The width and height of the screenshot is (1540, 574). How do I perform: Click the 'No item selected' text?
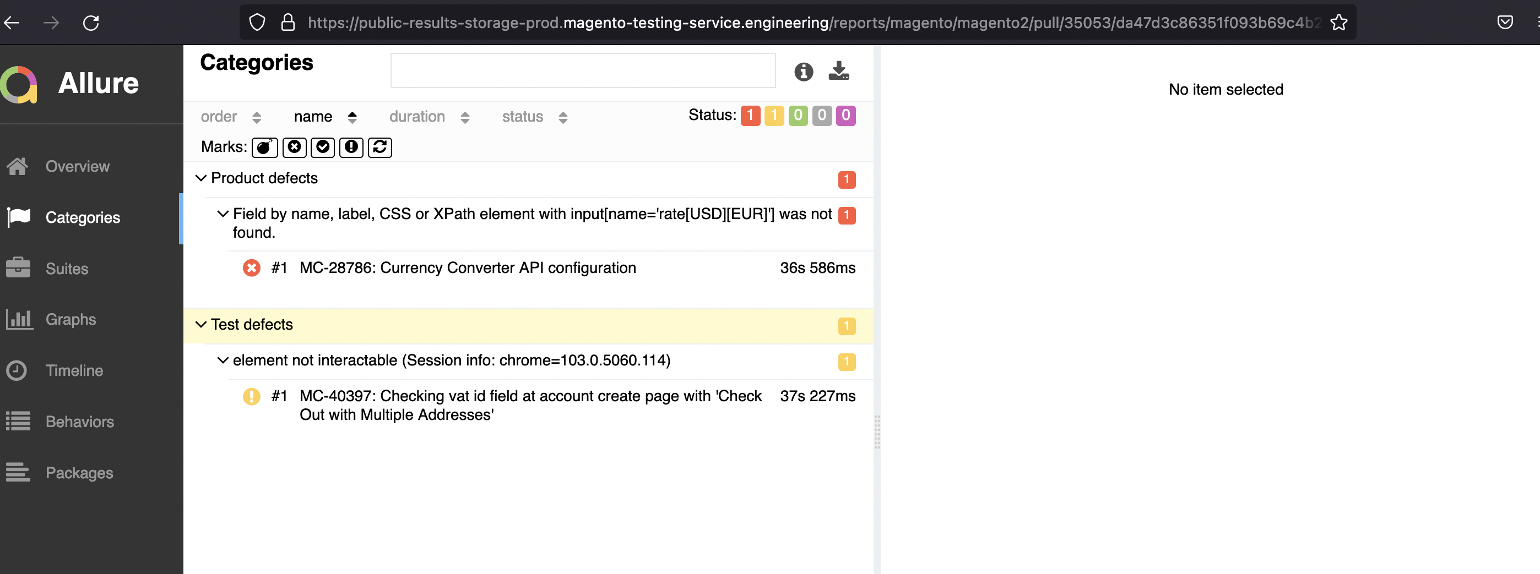[1226, 90]
